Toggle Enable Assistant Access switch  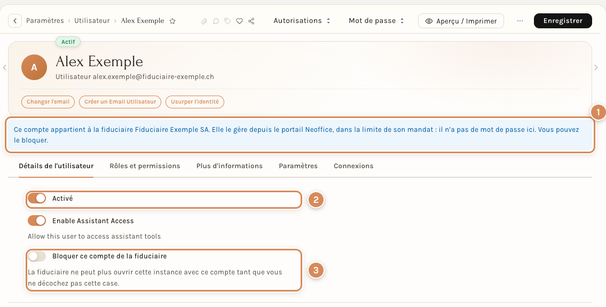click(x=37, y=221)
